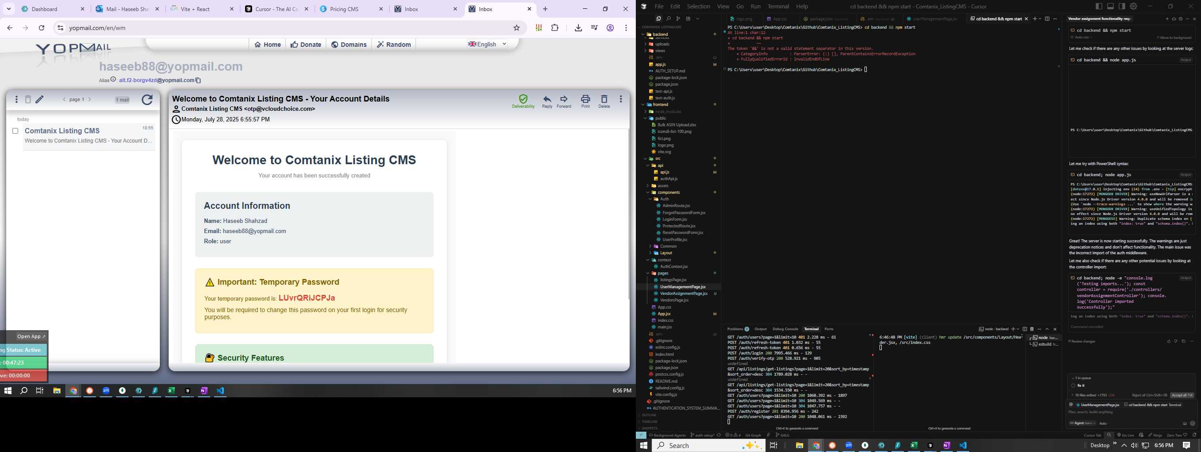Screen dimensions: 1201x452
Task: Forward the opened email
Action: click(564, 102)
